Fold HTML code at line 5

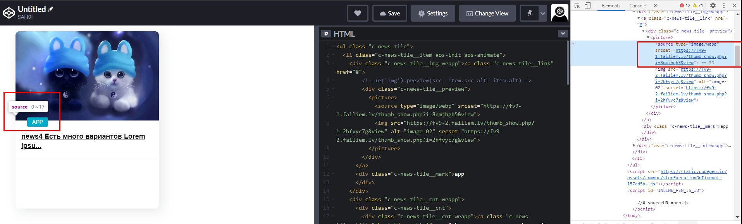tap(333, 89)
